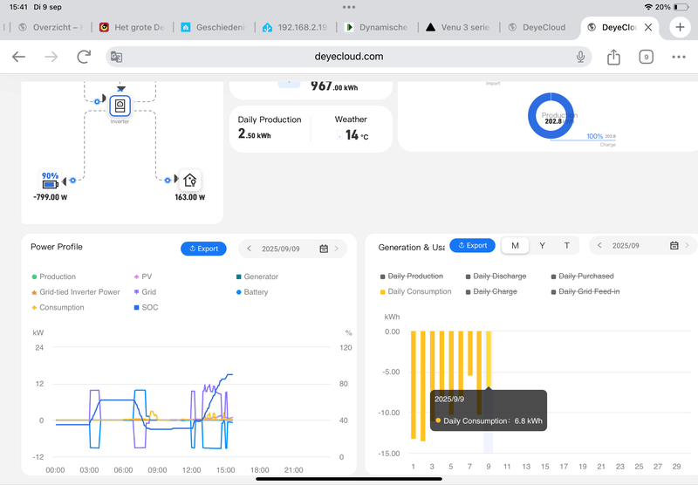The width and height of the screenshot is (698, 485).
Task: Click the -799.00 W battery reading
Action: [51, 197]
